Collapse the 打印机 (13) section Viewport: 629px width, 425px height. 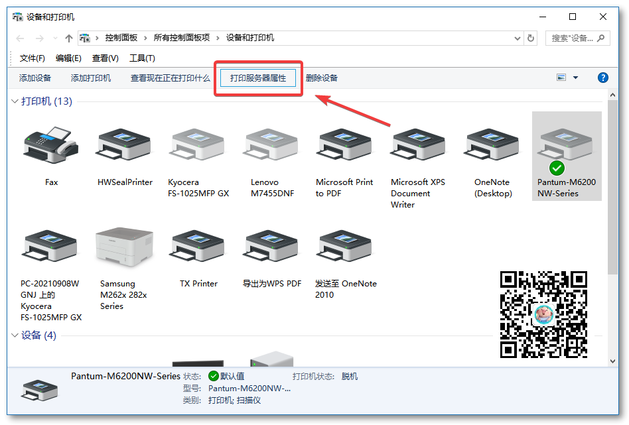[x=15, y=101]
